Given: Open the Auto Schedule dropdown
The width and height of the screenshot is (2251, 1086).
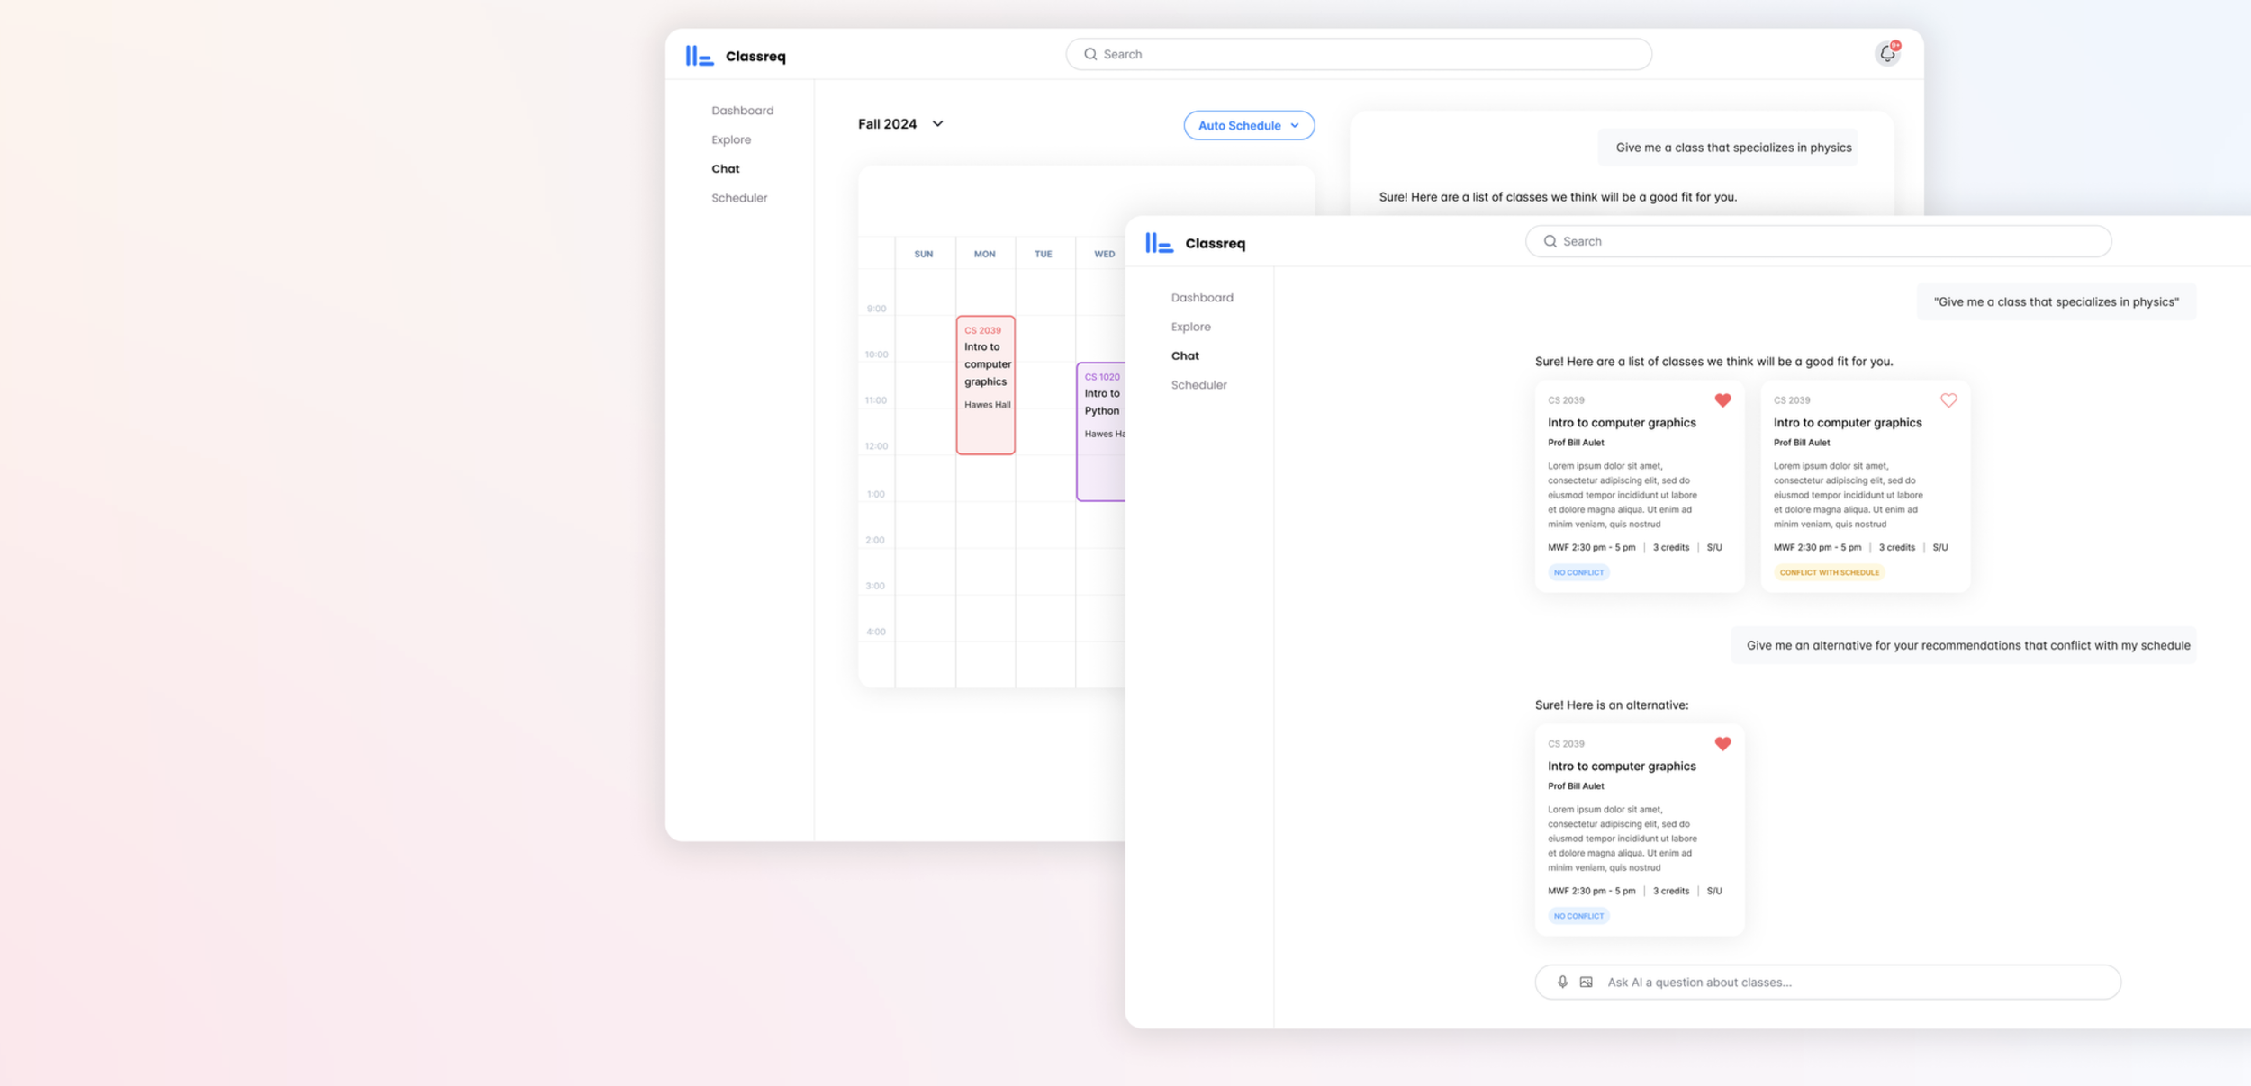Looking at the screenshot, I should 1248,125.
